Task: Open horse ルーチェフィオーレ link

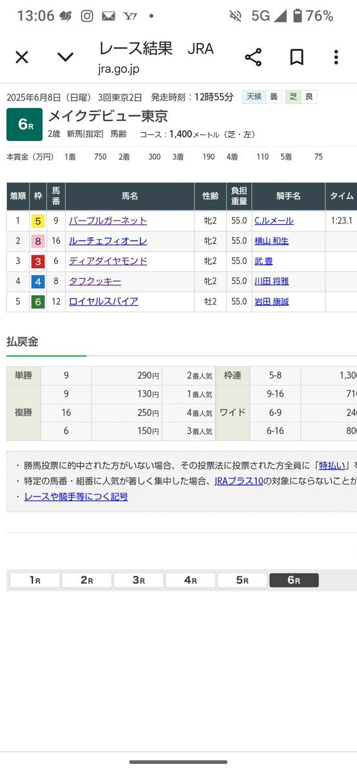Action: 108,241
